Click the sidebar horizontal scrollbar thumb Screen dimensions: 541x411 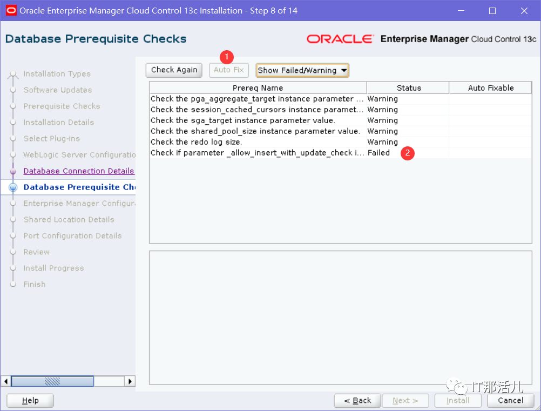[x=52, y=381]
